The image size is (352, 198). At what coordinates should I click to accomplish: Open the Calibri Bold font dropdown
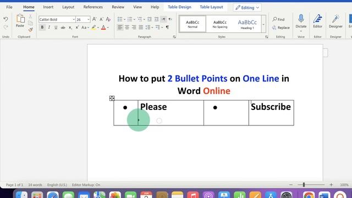click(74, 20)
